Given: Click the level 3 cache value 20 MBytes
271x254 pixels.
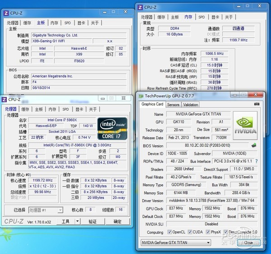Looking at the screenshot, I should click(x=96, y=198).
